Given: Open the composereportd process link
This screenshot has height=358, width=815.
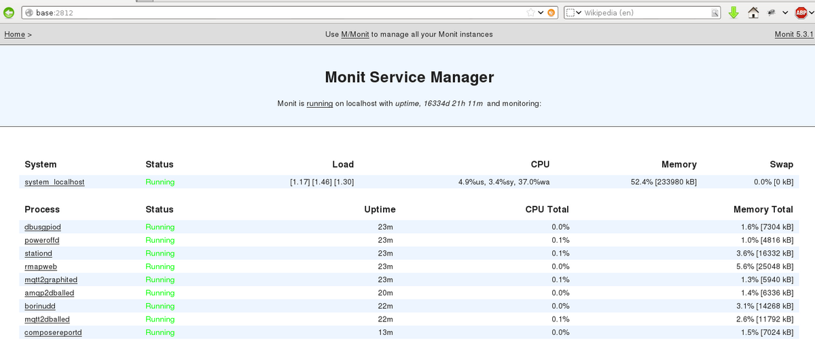Looking at the screenshot, I should click(x=53, y=332).
